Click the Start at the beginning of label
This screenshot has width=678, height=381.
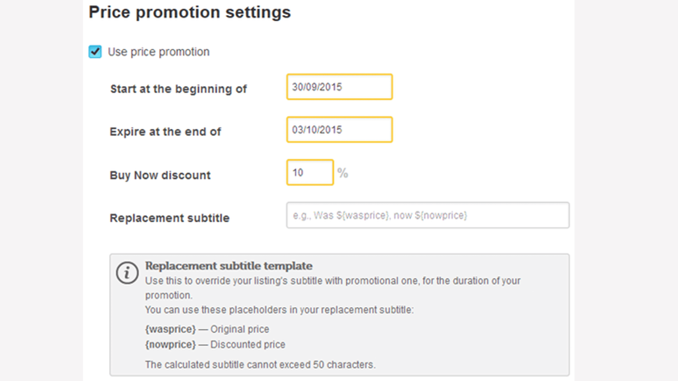point(178,89)
